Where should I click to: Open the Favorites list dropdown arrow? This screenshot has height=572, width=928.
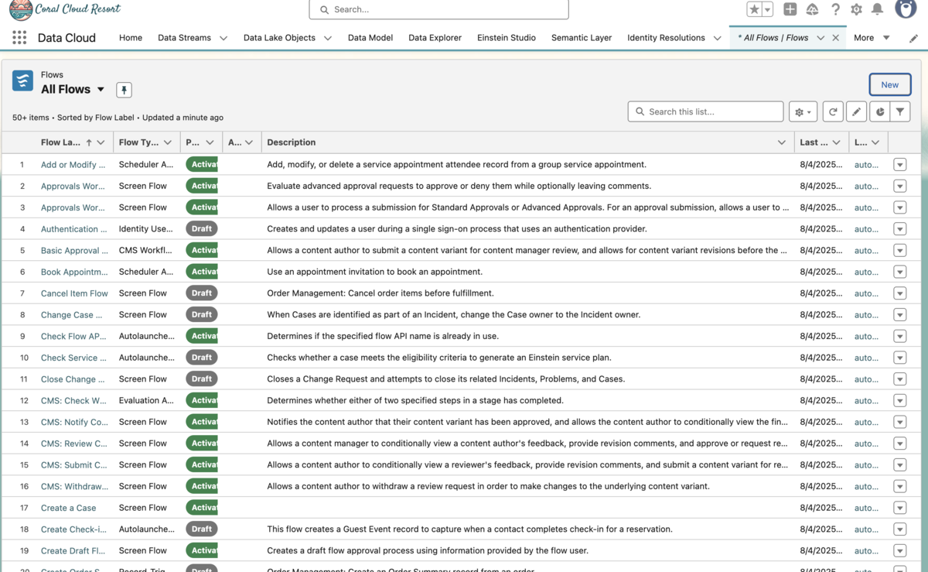(767, 9)
